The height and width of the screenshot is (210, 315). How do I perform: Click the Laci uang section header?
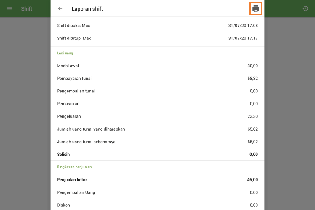click(65, 53)
